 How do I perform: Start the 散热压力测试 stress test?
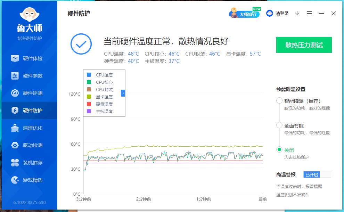[x=304, y=45]
